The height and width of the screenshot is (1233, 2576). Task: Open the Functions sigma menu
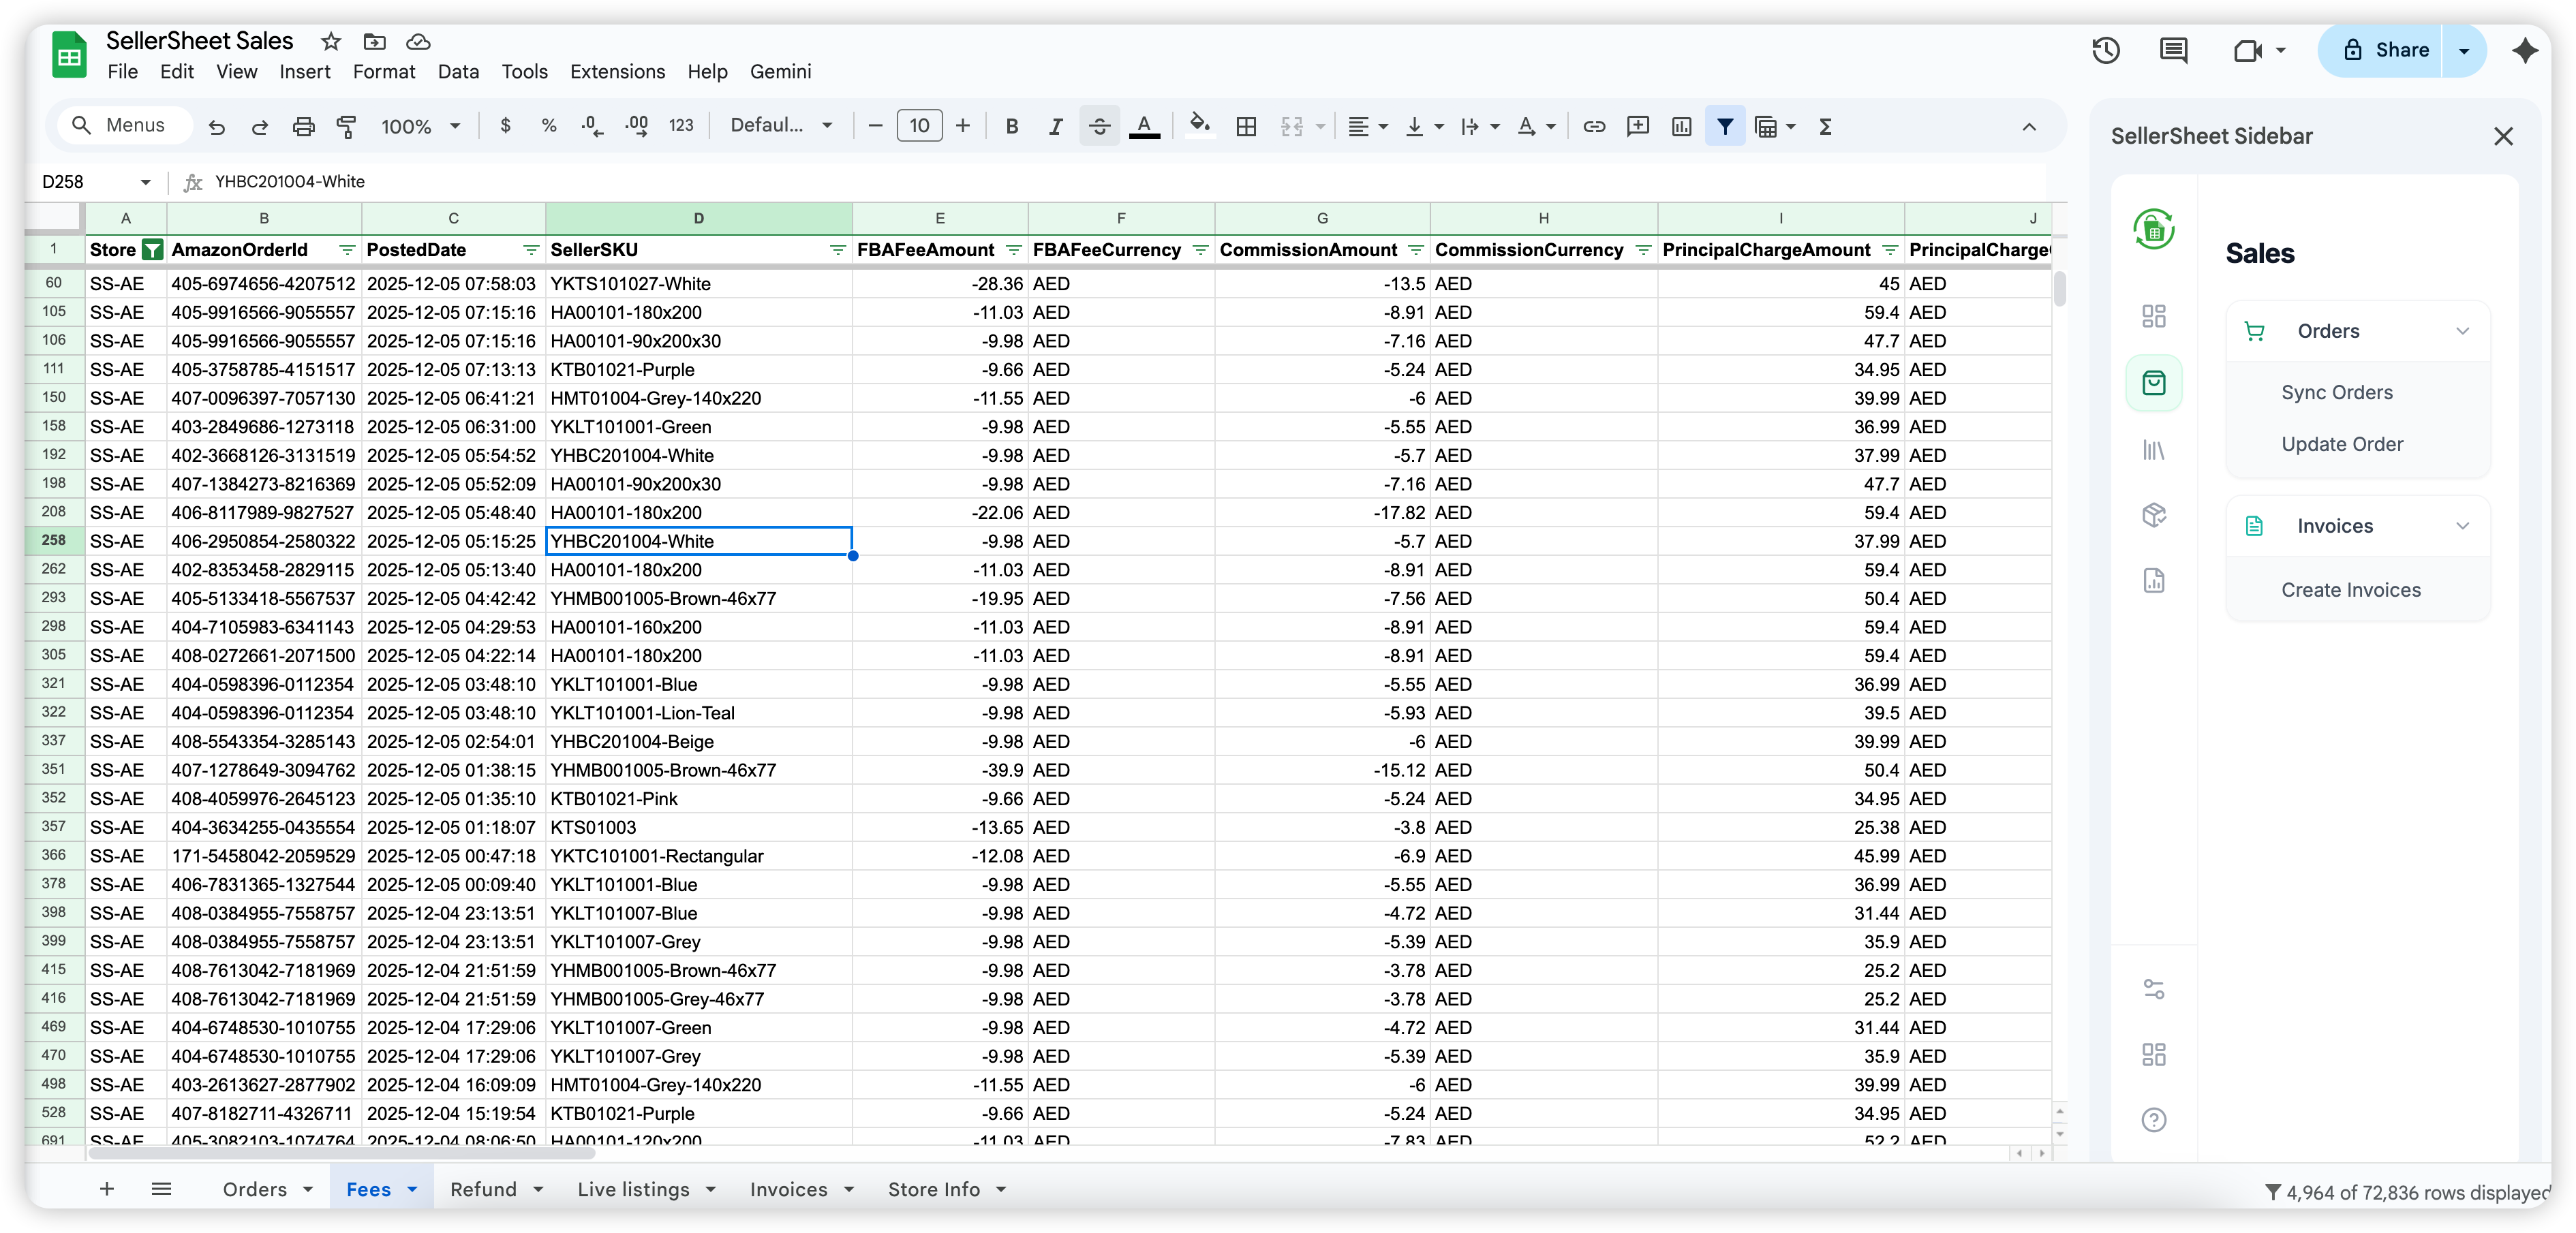click(1825, 126)
